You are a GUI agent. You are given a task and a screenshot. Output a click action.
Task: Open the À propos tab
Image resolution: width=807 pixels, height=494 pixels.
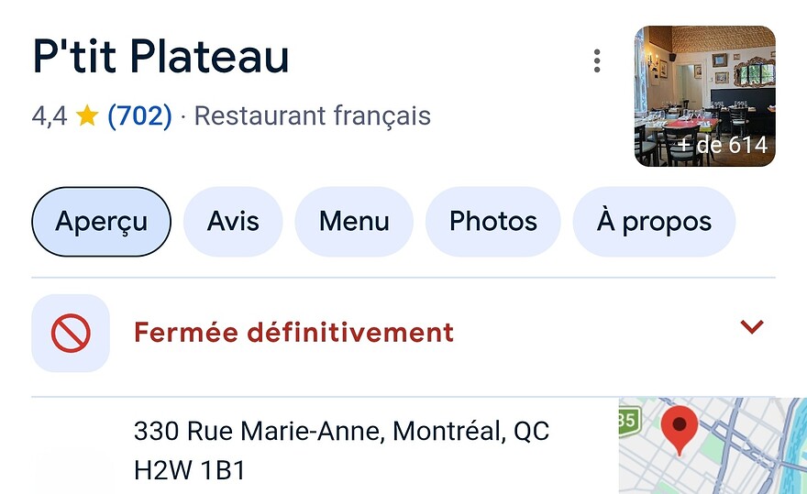point(654,221)
